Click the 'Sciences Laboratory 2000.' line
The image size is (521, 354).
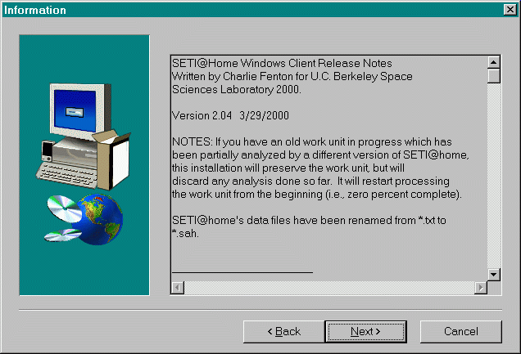(237, 89)
